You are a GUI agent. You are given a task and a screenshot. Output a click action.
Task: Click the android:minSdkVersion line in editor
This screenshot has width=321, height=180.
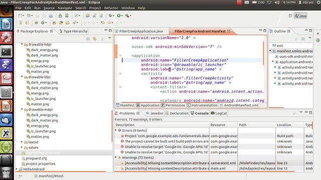177,46
